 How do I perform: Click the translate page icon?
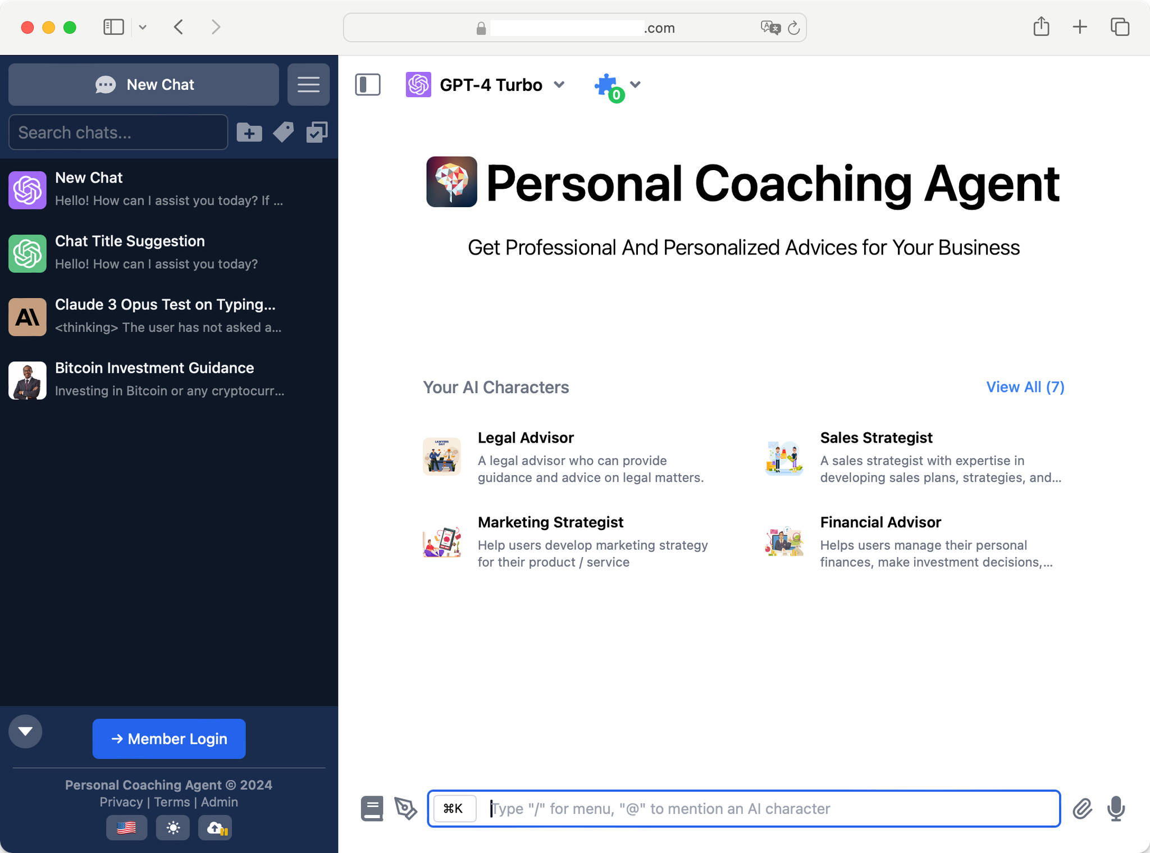tap(770, 28)
